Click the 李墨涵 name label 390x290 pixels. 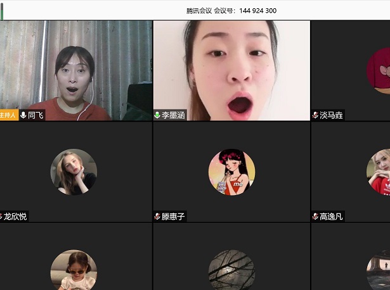(173, 115)
